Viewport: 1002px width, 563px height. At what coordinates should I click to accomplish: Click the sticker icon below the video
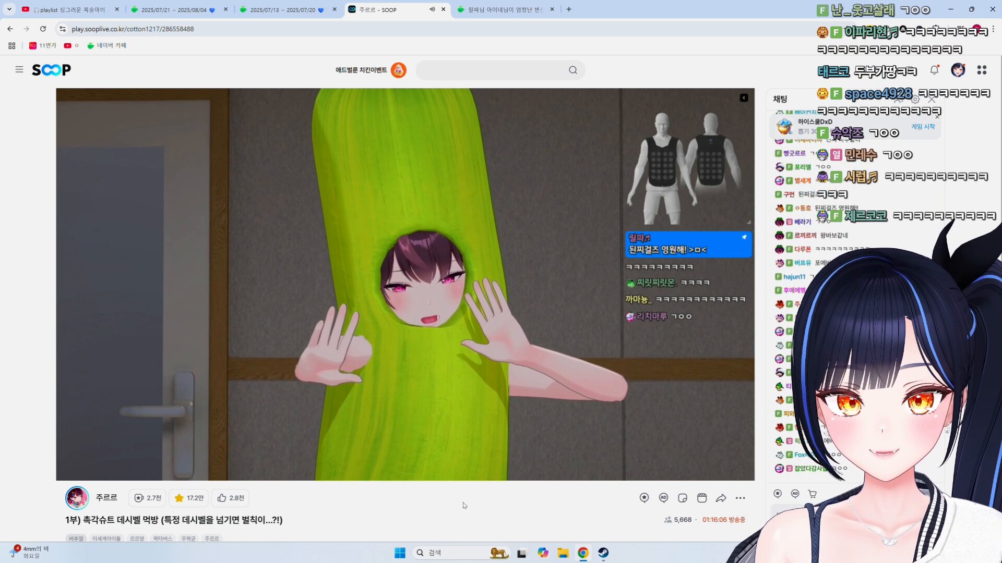pyautogui.click(x=683, y=498)
